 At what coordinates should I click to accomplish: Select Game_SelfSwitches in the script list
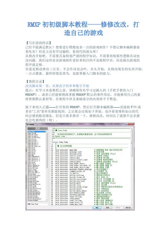(x=37, y=137)
